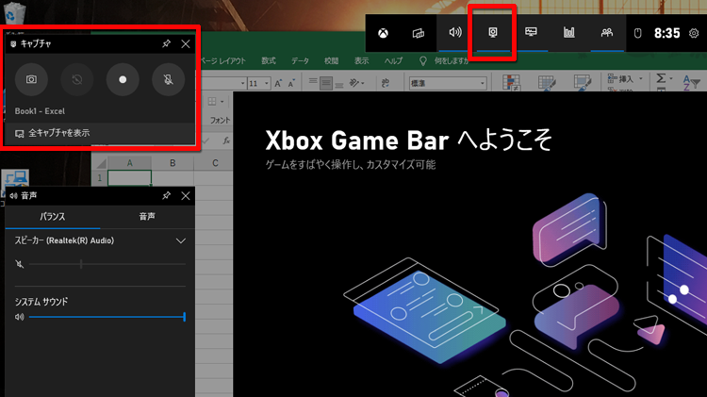The height and width of the screenshot is (397, 707).
Task: Open Excel cell styles icon
Action: [x=583, y=83]
